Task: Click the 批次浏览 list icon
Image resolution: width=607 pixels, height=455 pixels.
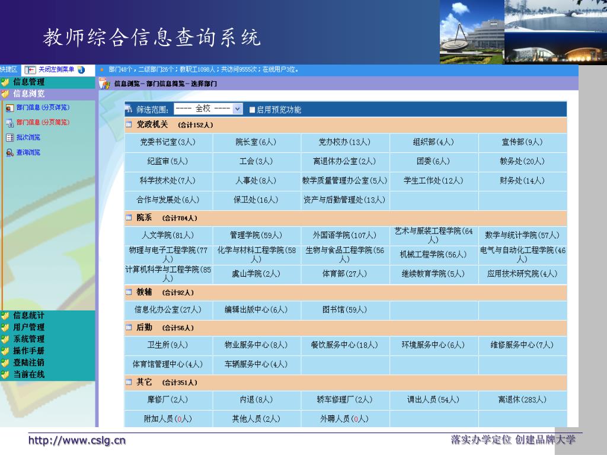Action: 9,137
